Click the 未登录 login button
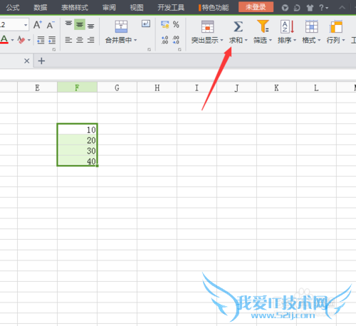 (x=256, y=7)
